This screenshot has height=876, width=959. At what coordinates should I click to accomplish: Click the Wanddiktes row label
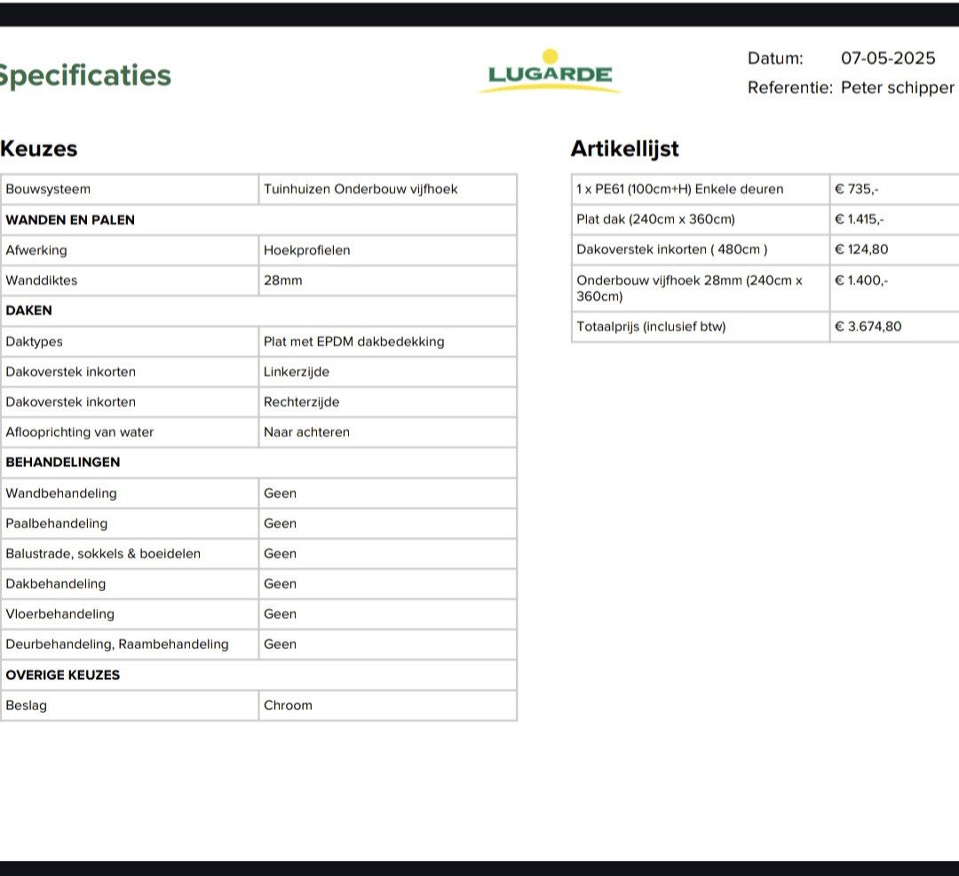[41, 280]
